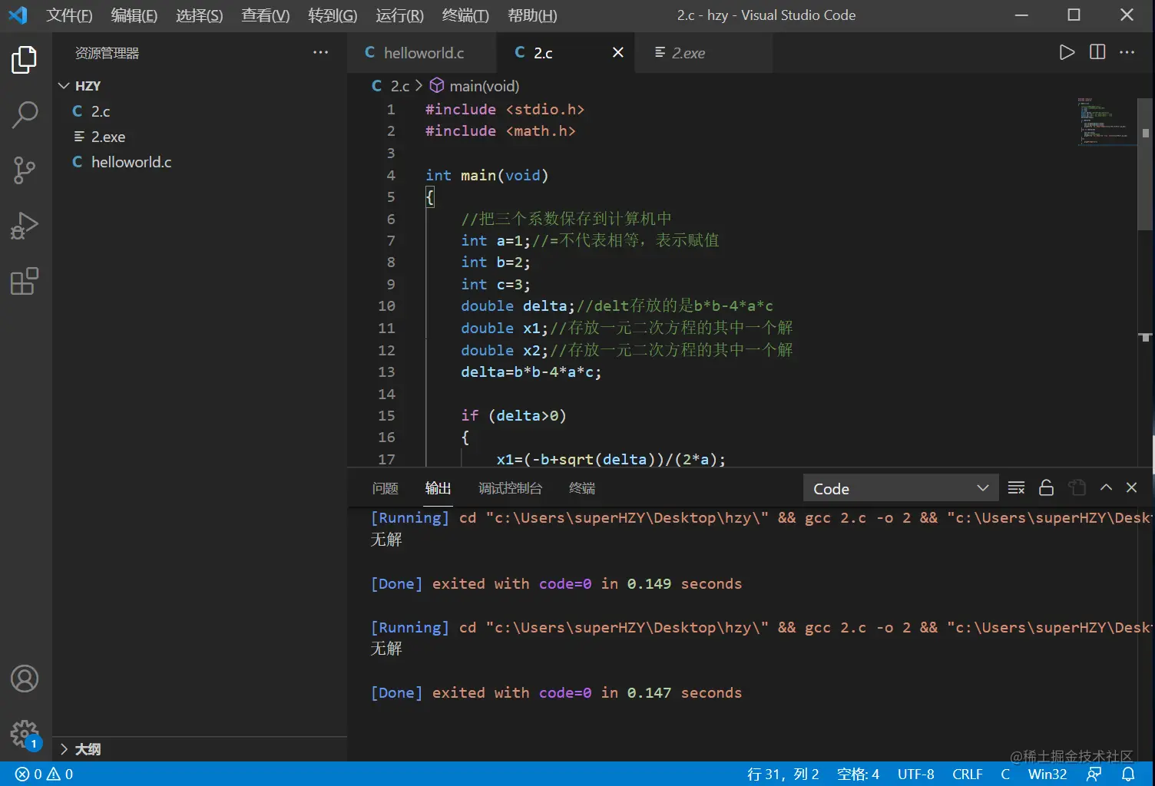Viewport: 1155px width, 786px height.
Task: Open the Extensions view
Action: tap(25, 281)
